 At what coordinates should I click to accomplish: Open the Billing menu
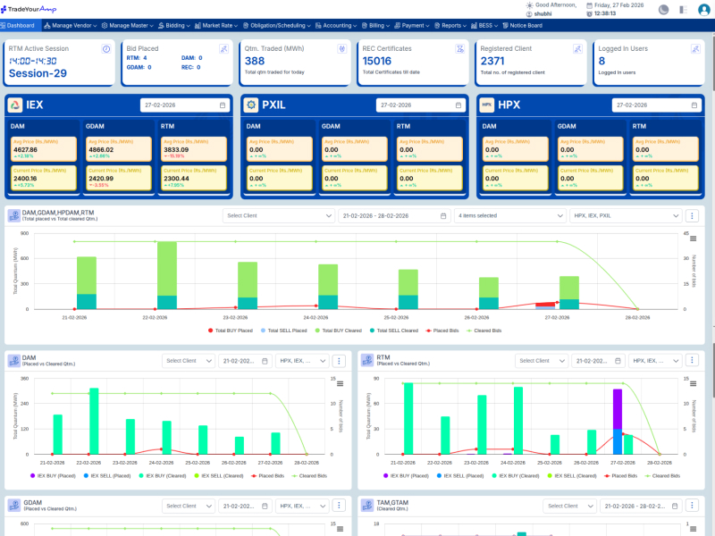pos(375,26)
